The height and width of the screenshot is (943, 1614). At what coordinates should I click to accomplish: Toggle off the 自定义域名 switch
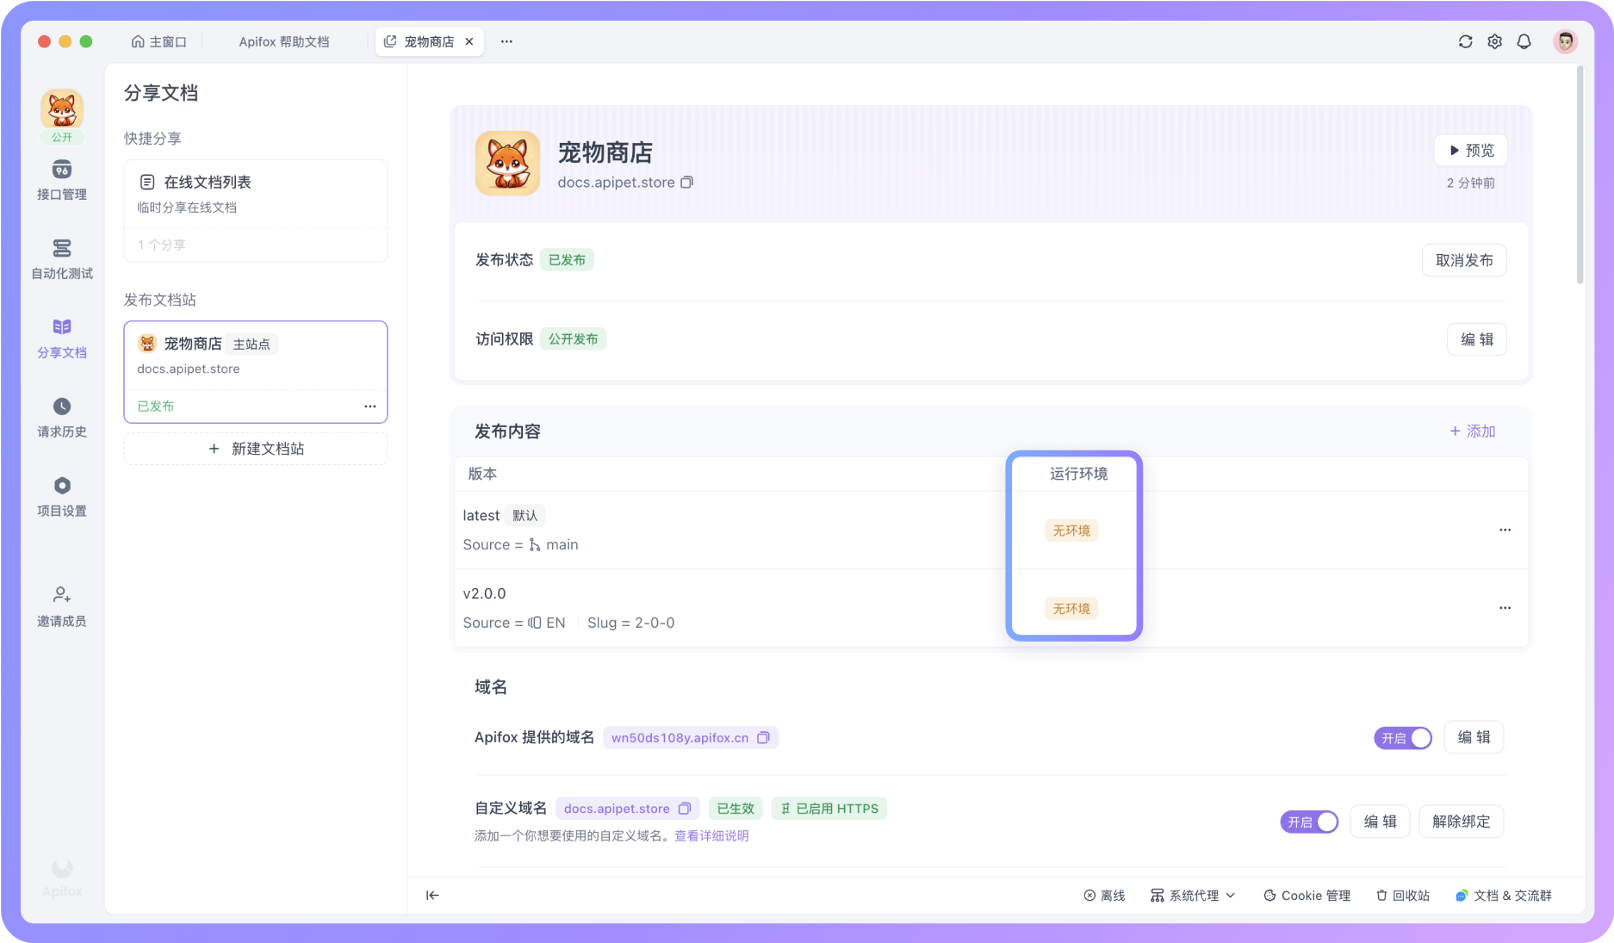point(1309,822)
